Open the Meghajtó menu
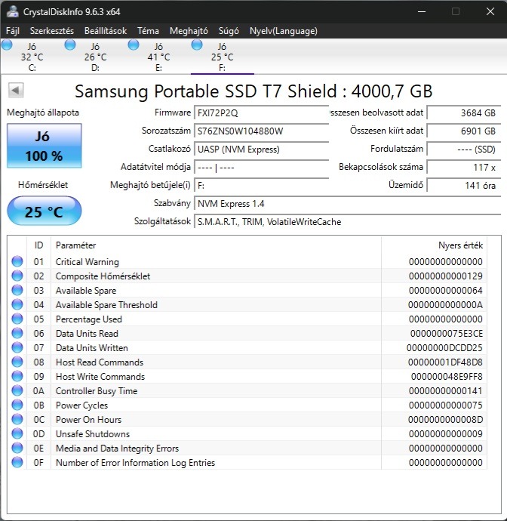The image size is (507, 521). coord(189,31)
